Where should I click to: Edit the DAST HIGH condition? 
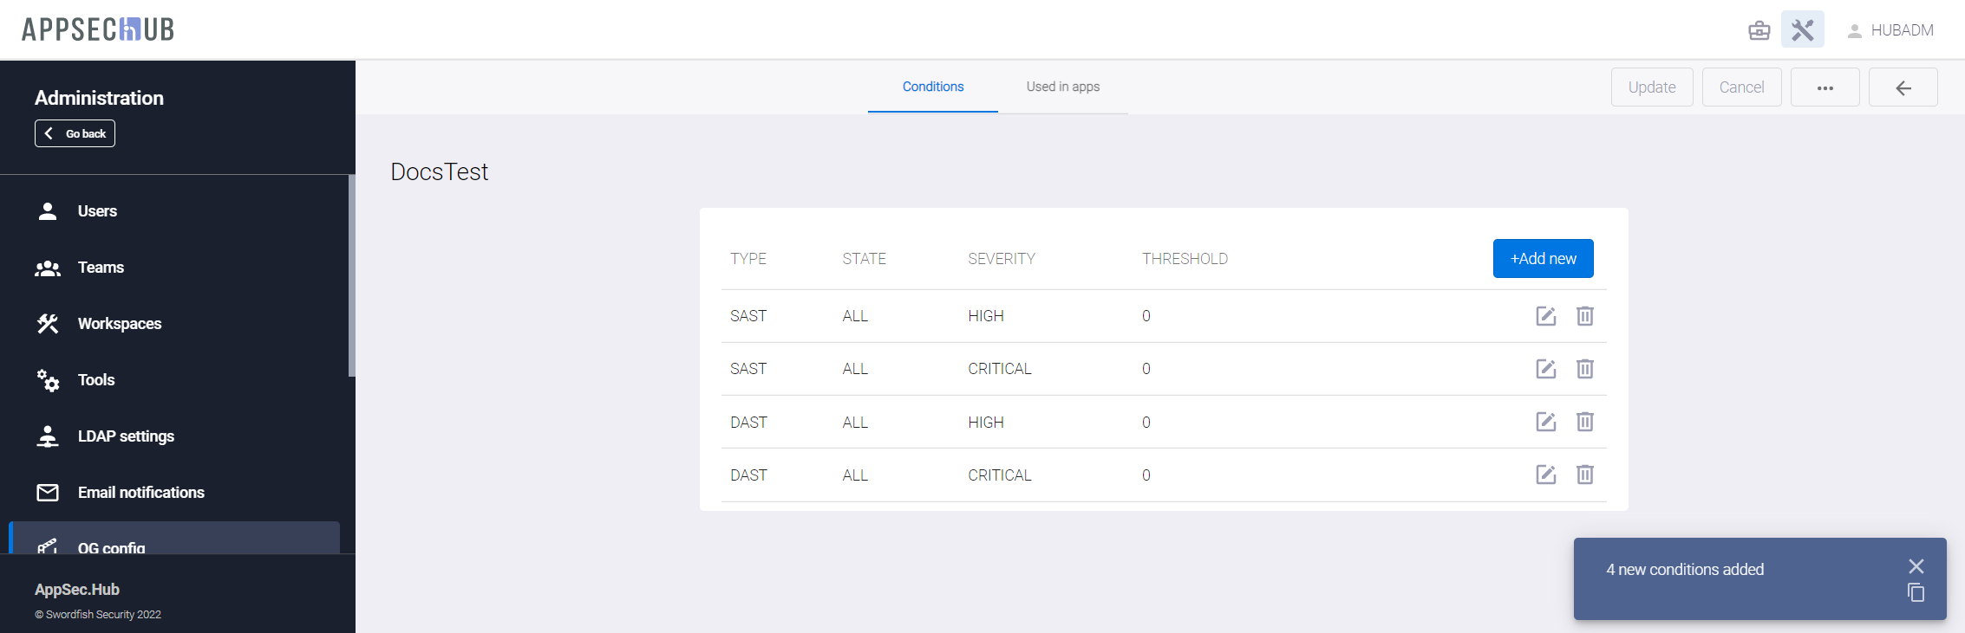[x=1545, y=422]
